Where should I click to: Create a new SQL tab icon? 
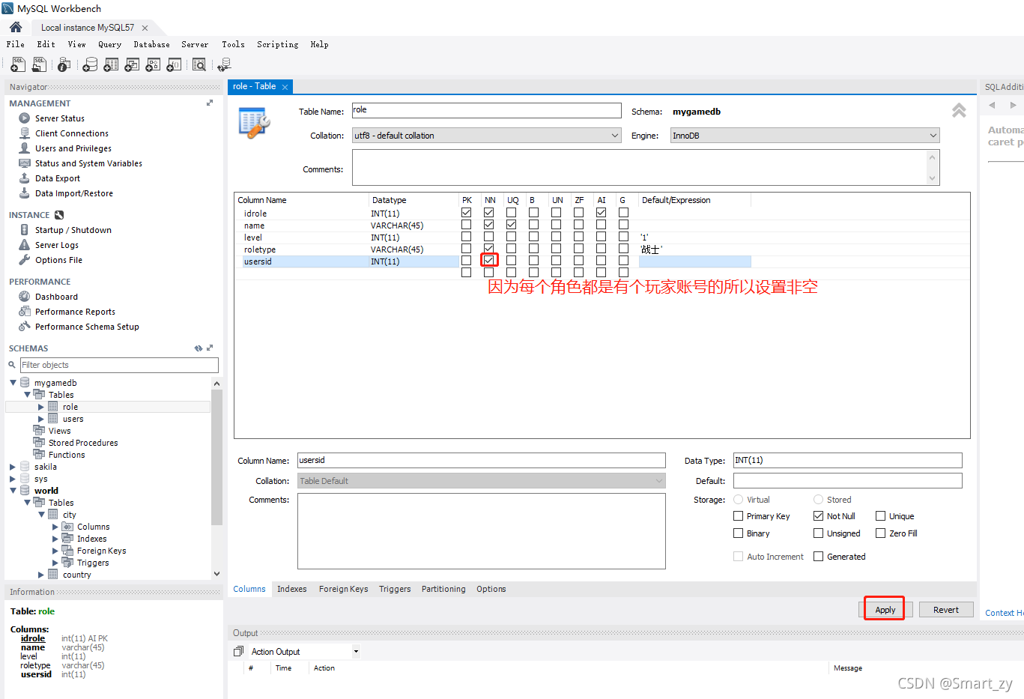[x=18, y=65]
